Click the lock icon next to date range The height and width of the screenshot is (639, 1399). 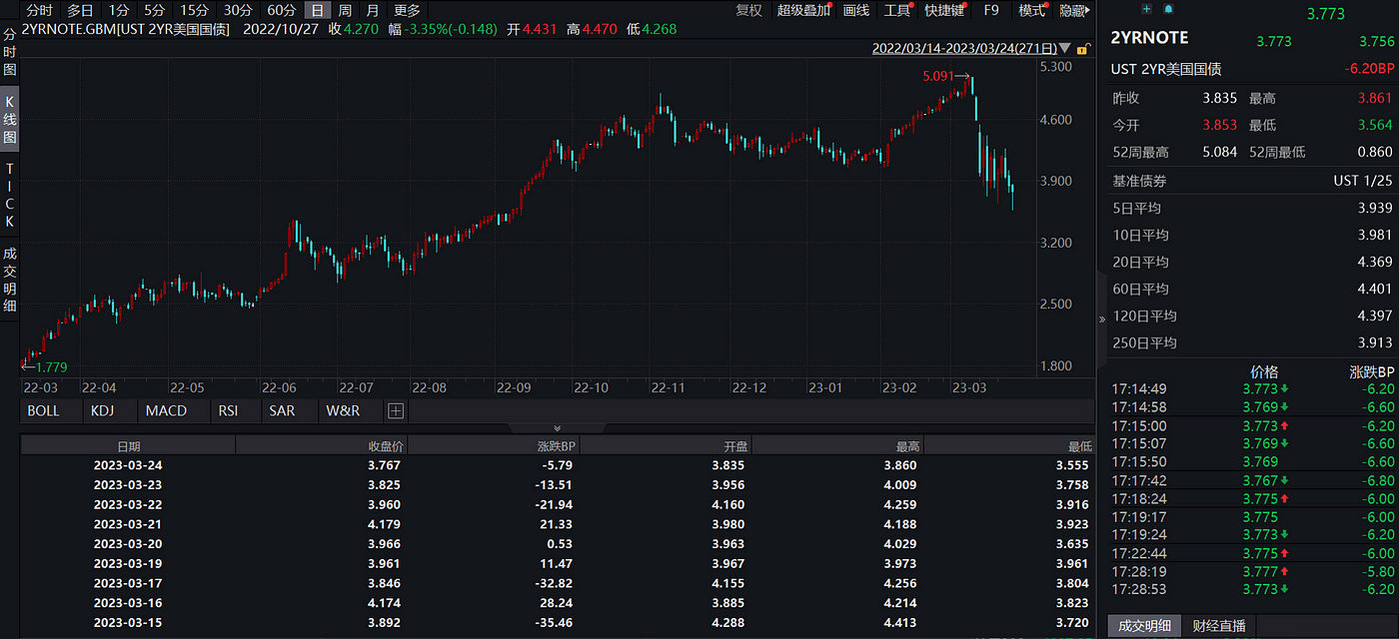pos(1082,48)
